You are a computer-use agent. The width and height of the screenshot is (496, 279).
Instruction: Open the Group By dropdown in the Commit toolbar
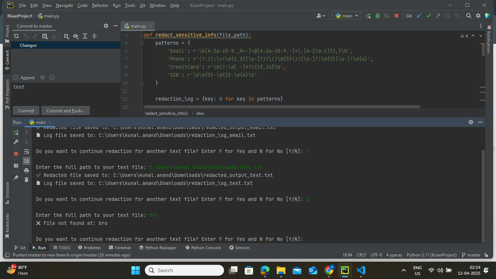click(66, 36)
